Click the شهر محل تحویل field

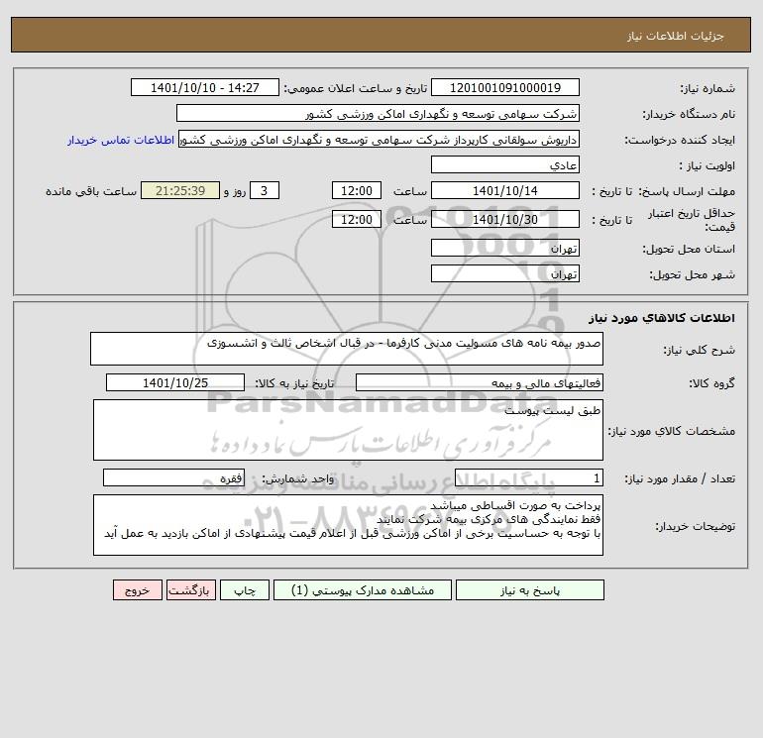coord(505,273)
